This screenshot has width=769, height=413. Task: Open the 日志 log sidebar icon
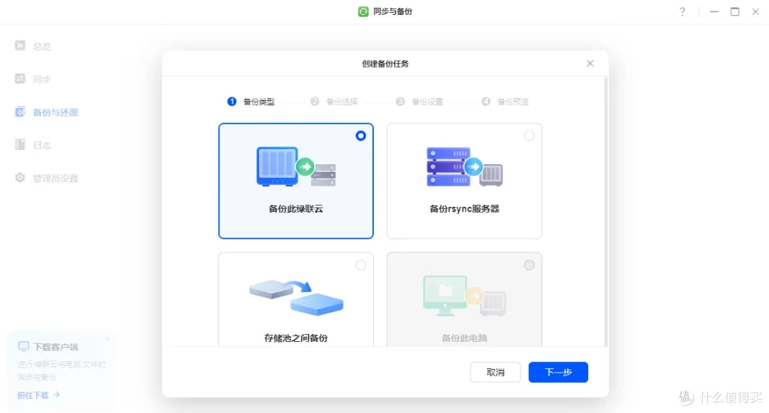(x=20, y=145)
